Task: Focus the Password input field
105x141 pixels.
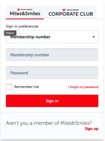Action: (x=52, y=73)
